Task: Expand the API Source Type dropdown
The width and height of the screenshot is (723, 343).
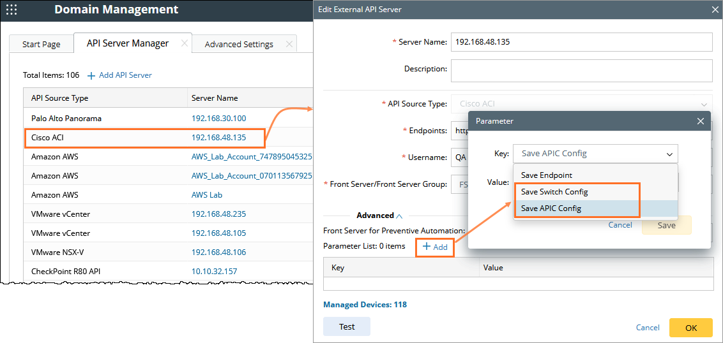Action: coord(704,104)
